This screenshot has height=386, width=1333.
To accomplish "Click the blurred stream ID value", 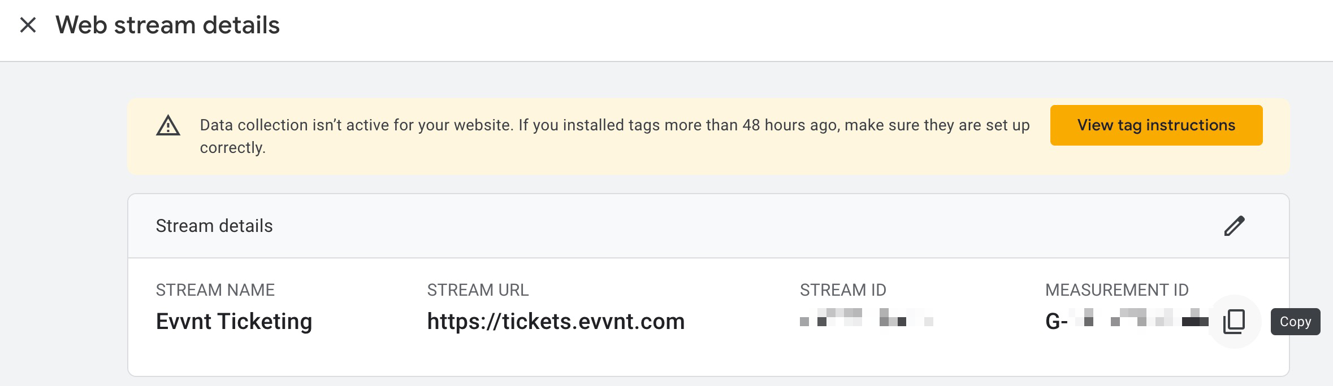I will tap(866, 318).
